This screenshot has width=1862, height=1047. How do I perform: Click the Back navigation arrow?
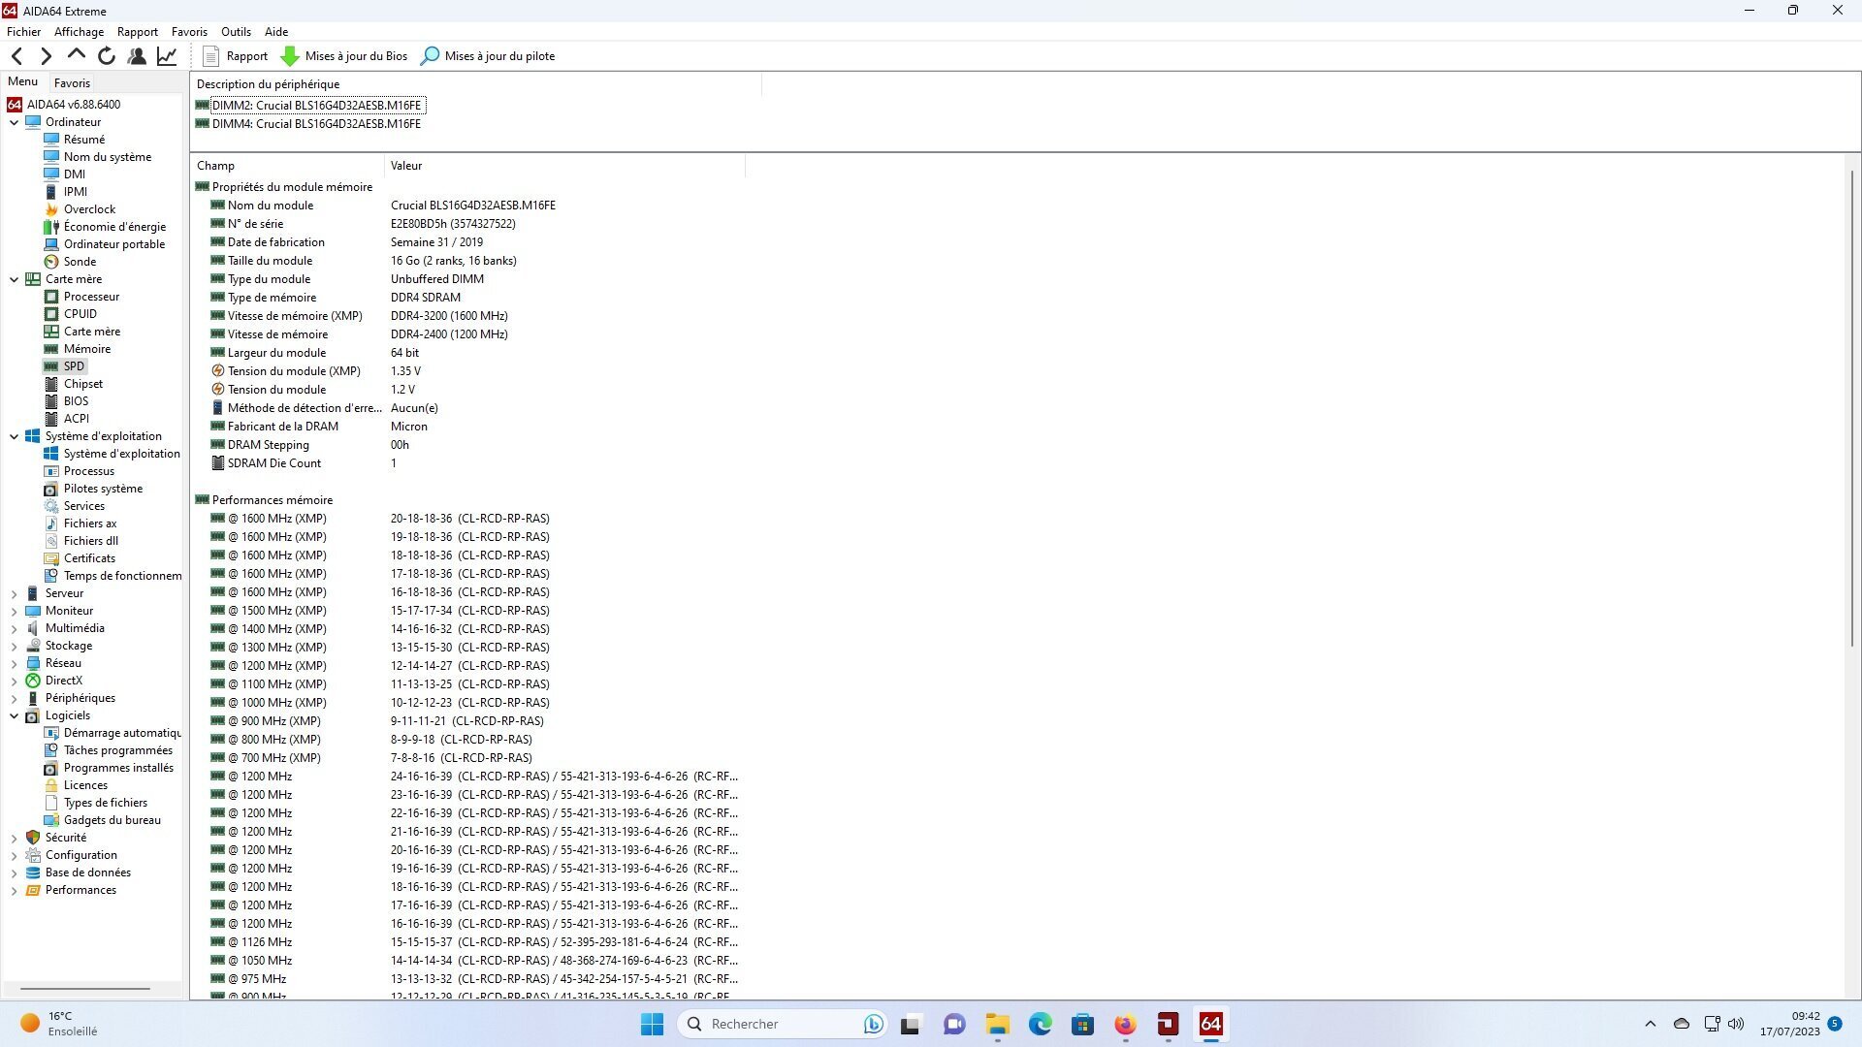(x=16, y=56)
